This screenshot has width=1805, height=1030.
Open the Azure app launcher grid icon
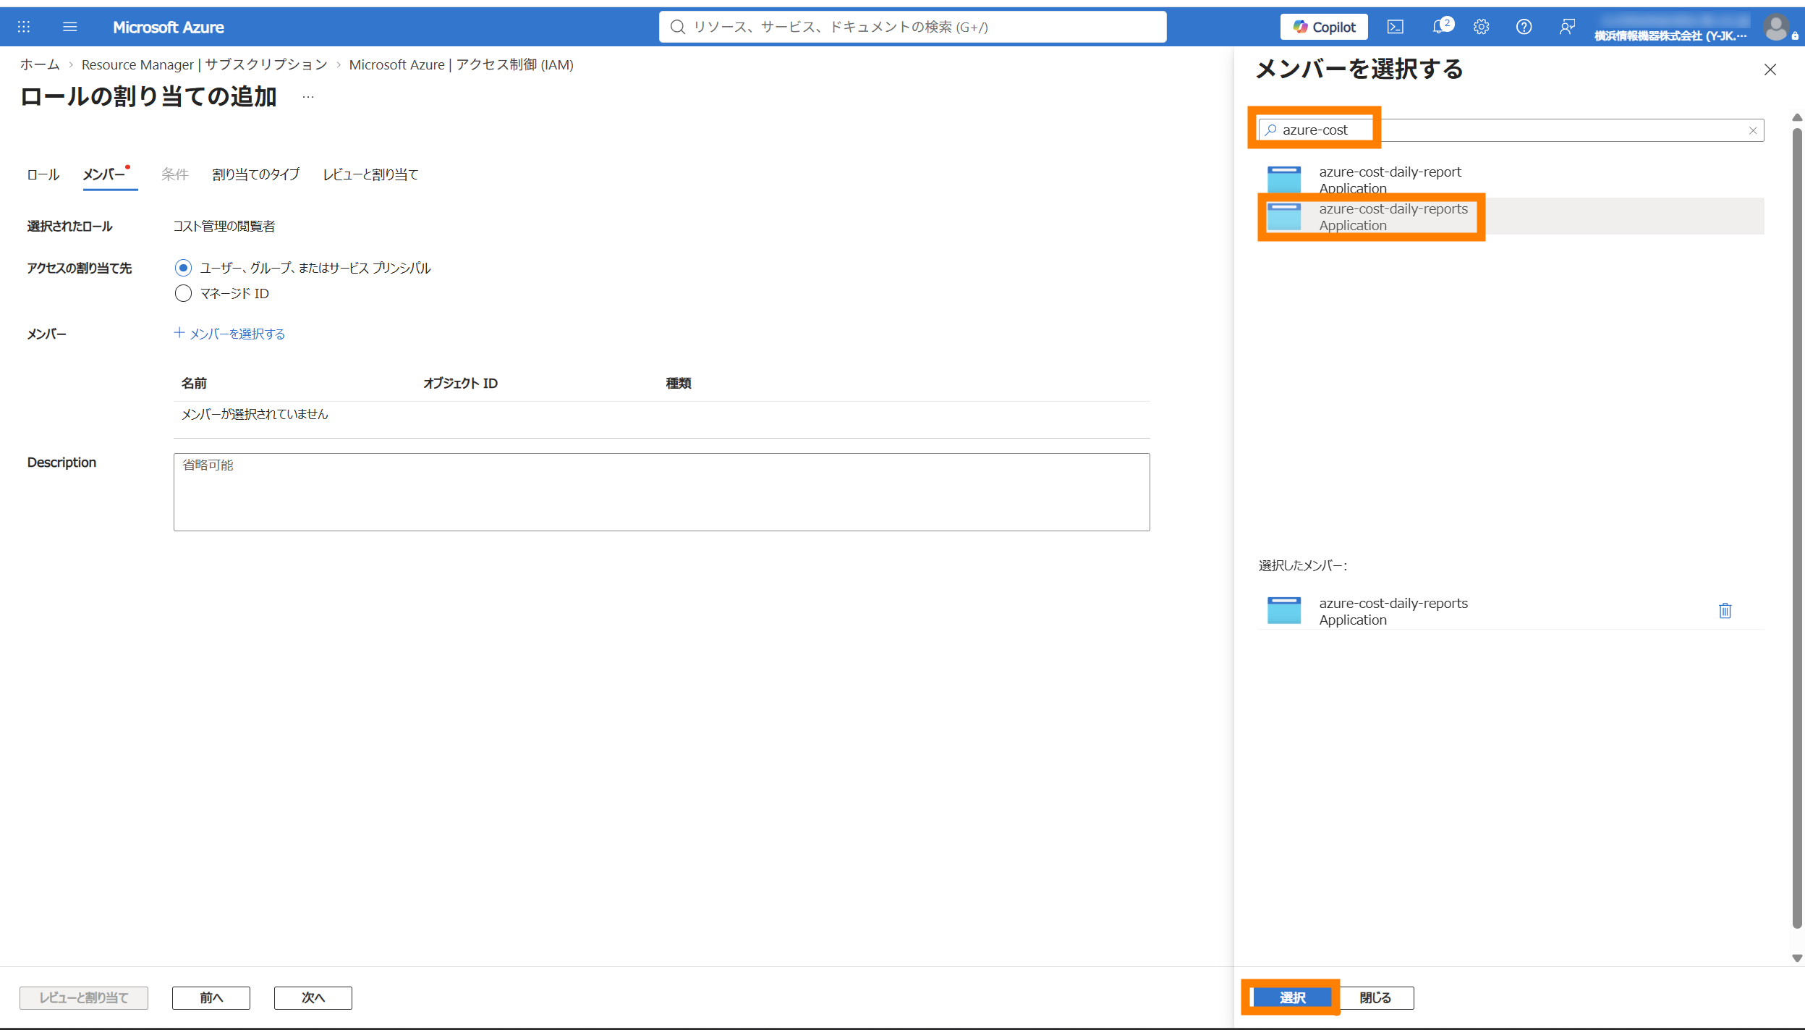tap(24, 27)
